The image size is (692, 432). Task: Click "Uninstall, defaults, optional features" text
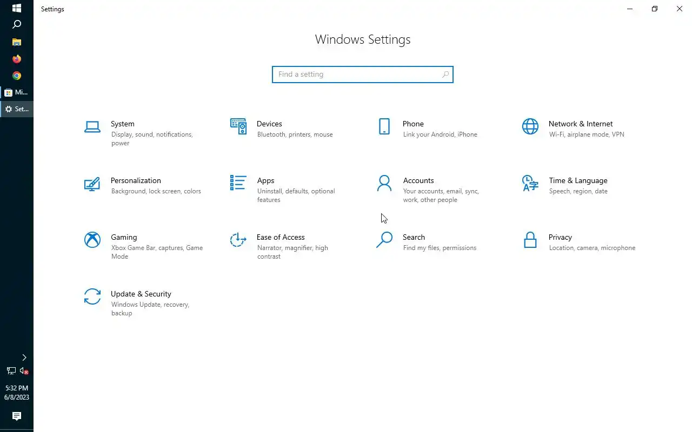click(x=296, y=195)
